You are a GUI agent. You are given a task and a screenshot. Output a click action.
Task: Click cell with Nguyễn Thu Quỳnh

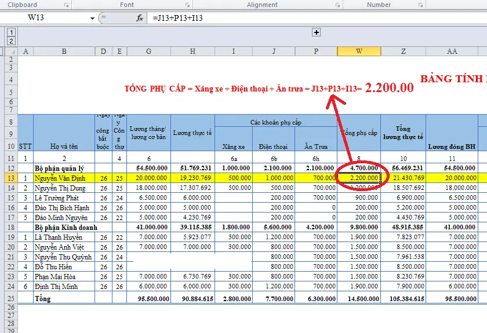[64, 257]
